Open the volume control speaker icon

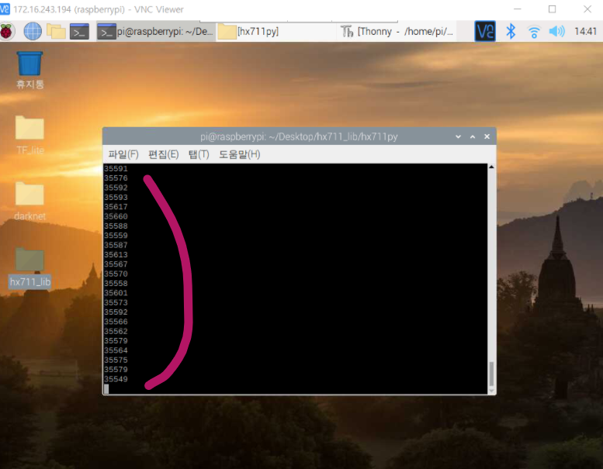click(x=557, y=31)
